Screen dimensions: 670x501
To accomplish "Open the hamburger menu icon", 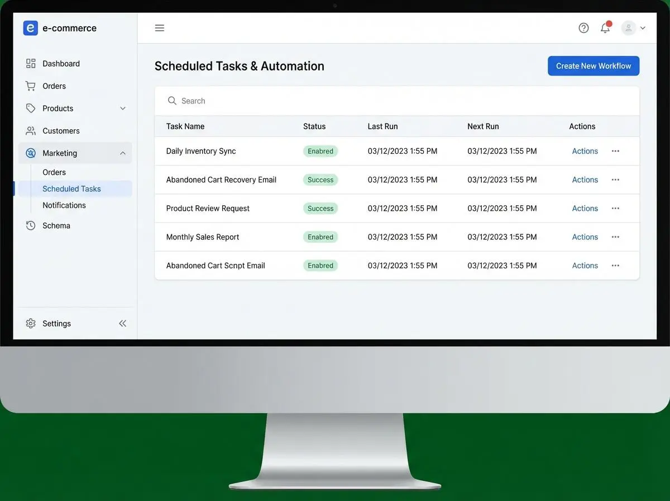I will (160, 28).
